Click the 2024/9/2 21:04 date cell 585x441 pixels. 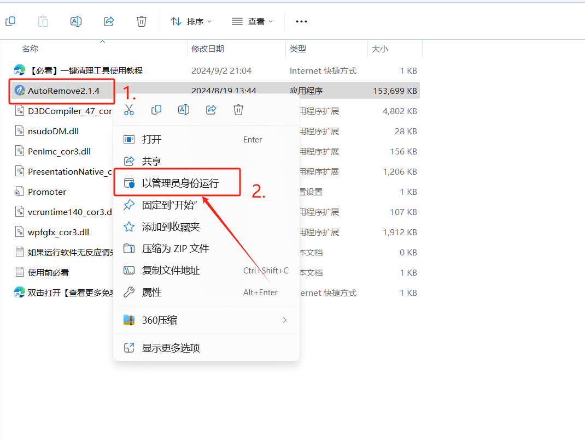point(221,71)
